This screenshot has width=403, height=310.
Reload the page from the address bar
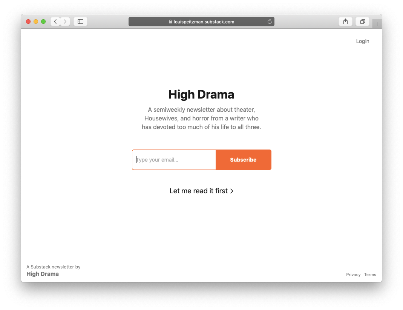(x=270, y=22)
